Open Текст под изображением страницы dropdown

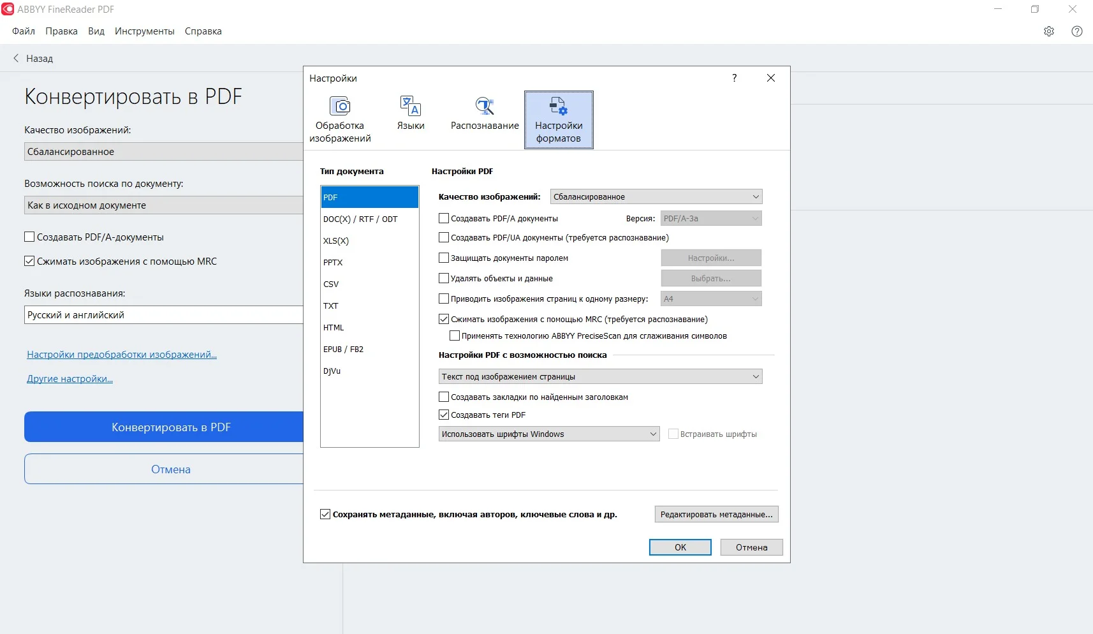tap(601, 376)
